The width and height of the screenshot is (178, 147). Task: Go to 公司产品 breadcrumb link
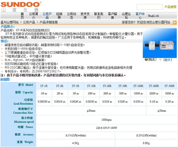29,22
